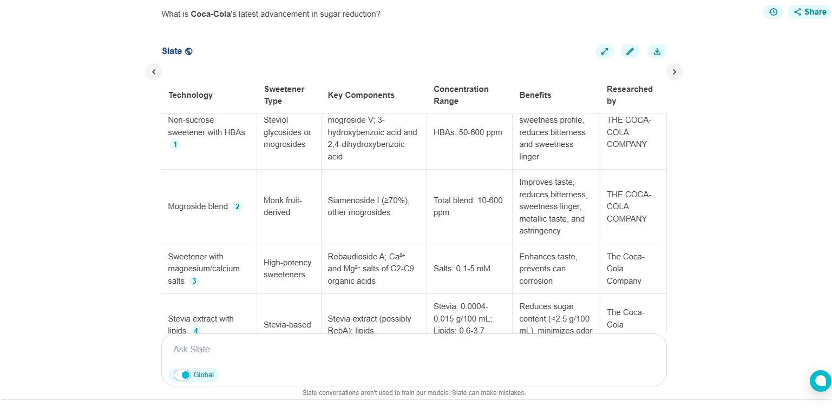The width and height of the screenshot is (832, 408).
Task: Expand the Slate table to fullscreen
Action: tap(605, 51)
